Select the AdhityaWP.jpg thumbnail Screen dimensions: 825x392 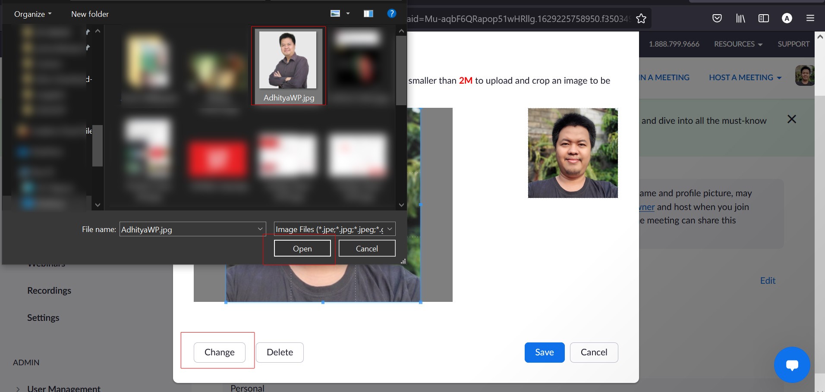tap(288, 60)
